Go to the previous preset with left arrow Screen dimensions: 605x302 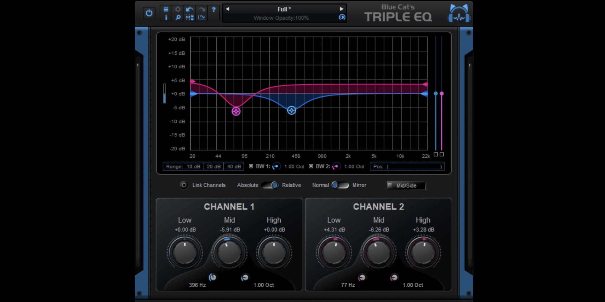(x=227, y=9)
